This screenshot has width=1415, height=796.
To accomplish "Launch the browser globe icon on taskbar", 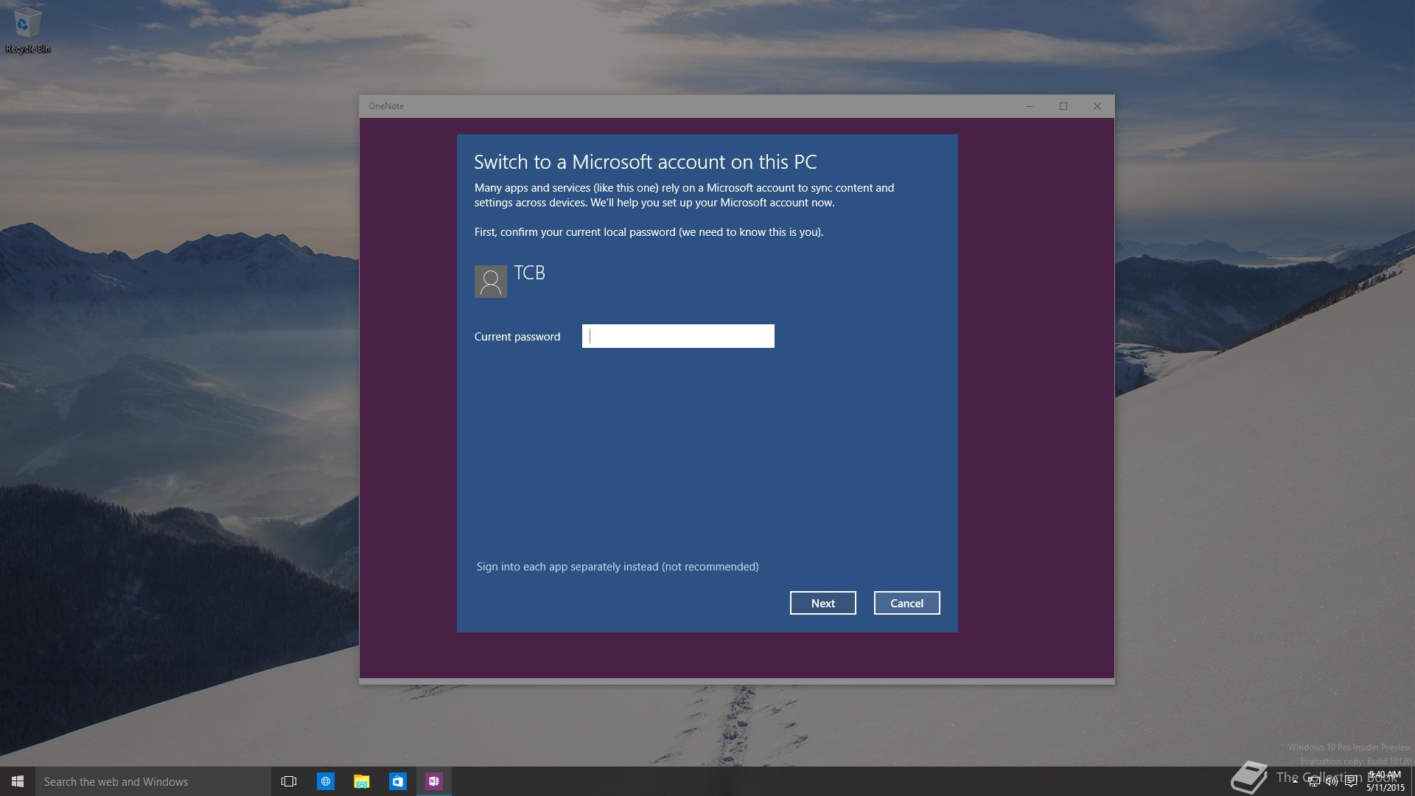I will 325,781.
